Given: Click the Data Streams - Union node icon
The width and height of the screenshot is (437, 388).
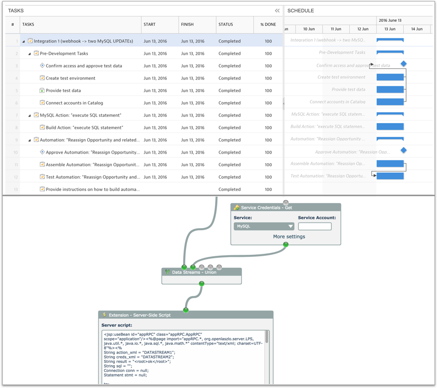Looking at the screenshot, I should point(168,272).
